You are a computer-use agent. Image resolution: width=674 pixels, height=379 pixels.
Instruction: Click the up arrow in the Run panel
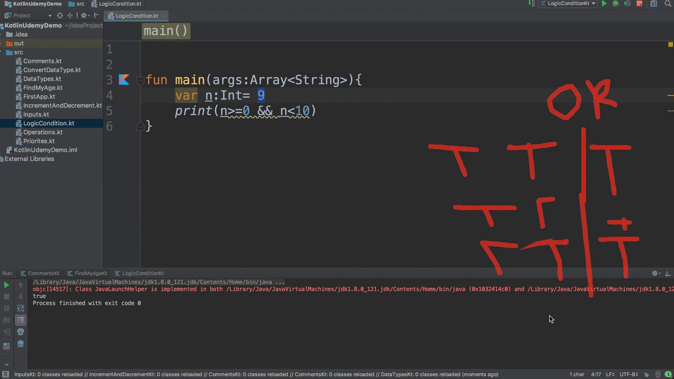[21, 285]
